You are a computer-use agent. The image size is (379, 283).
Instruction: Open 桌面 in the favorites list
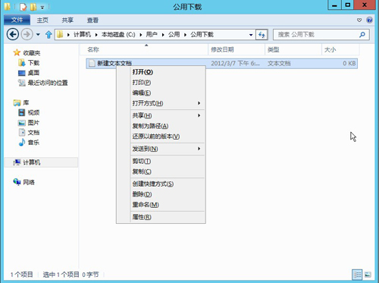coord(30,73)
